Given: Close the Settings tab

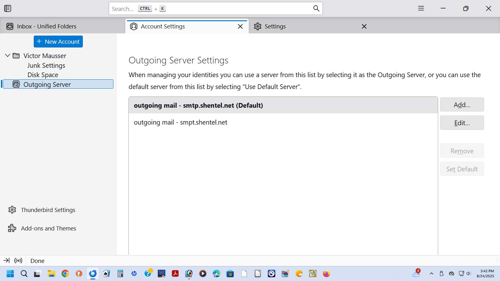Looking at the screenshot, I should 364,27.
